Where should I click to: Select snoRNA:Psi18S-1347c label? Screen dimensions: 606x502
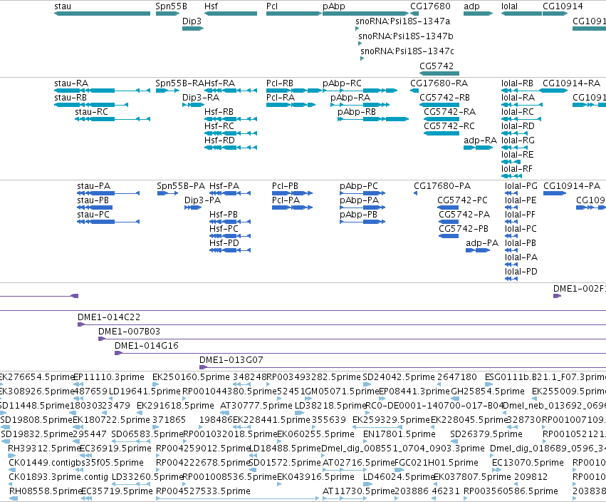pyautogui.click(x=407, y=51)
